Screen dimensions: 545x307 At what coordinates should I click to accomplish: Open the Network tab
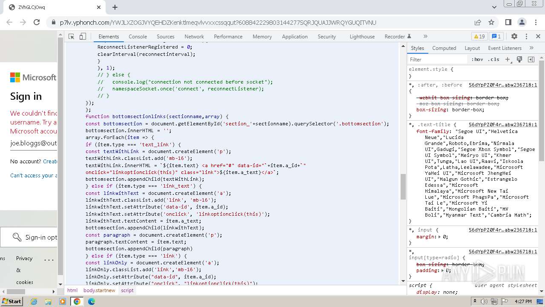click(194, 37)
